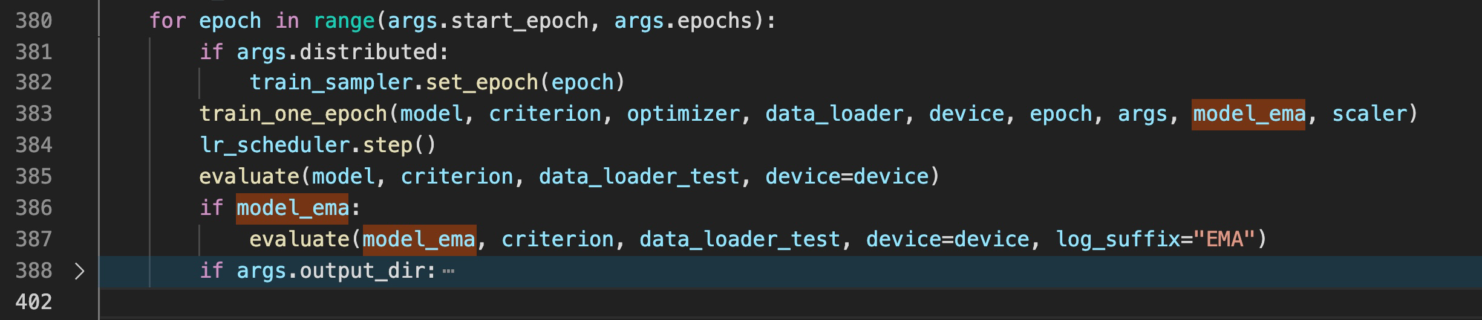This screenshot has width=1482, height=320.
Task: Click the optimizer argument
Action: tap(683, 114)
